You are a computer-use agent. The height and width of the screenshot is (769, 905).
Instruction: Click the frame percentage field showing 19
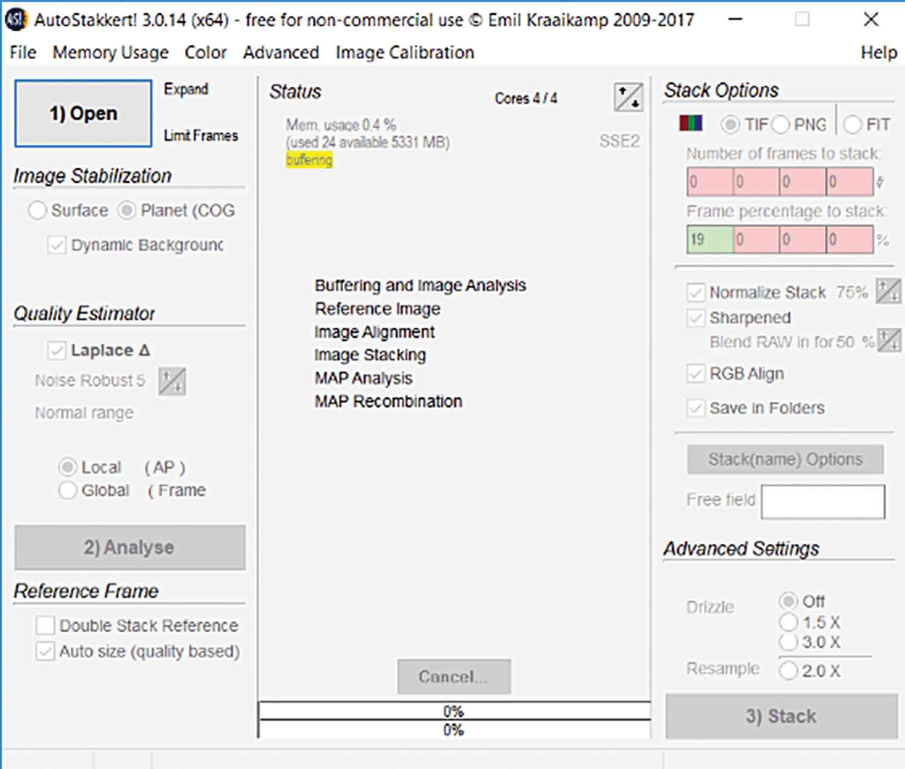(710, 240)
